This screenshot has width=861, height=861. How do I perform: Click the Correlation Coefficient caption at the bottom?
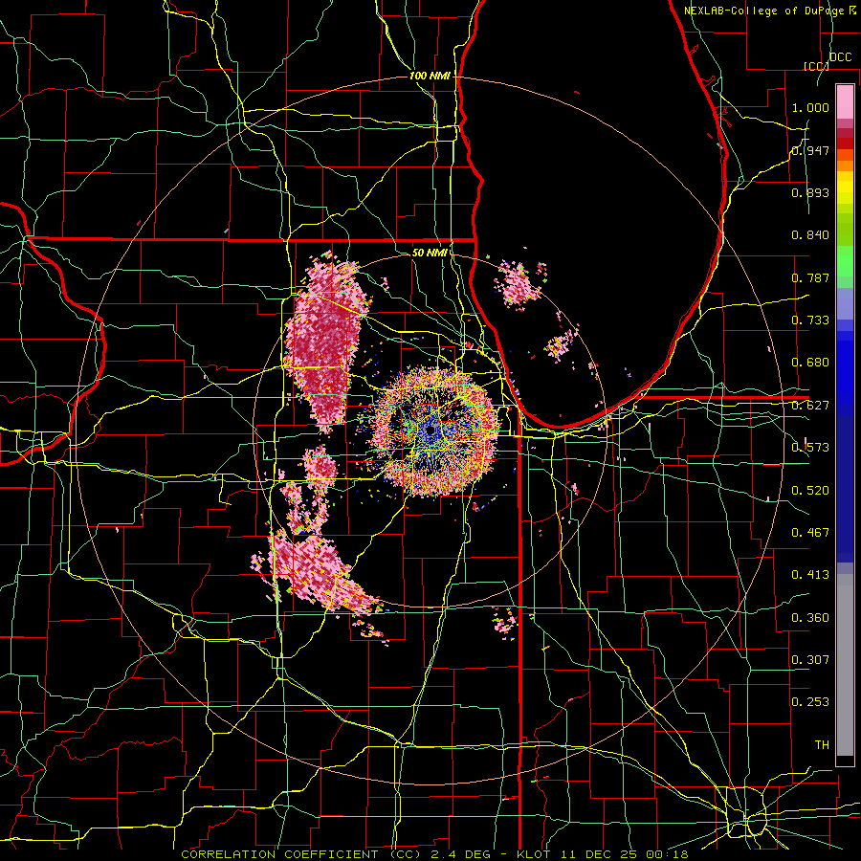pos(433,854)
